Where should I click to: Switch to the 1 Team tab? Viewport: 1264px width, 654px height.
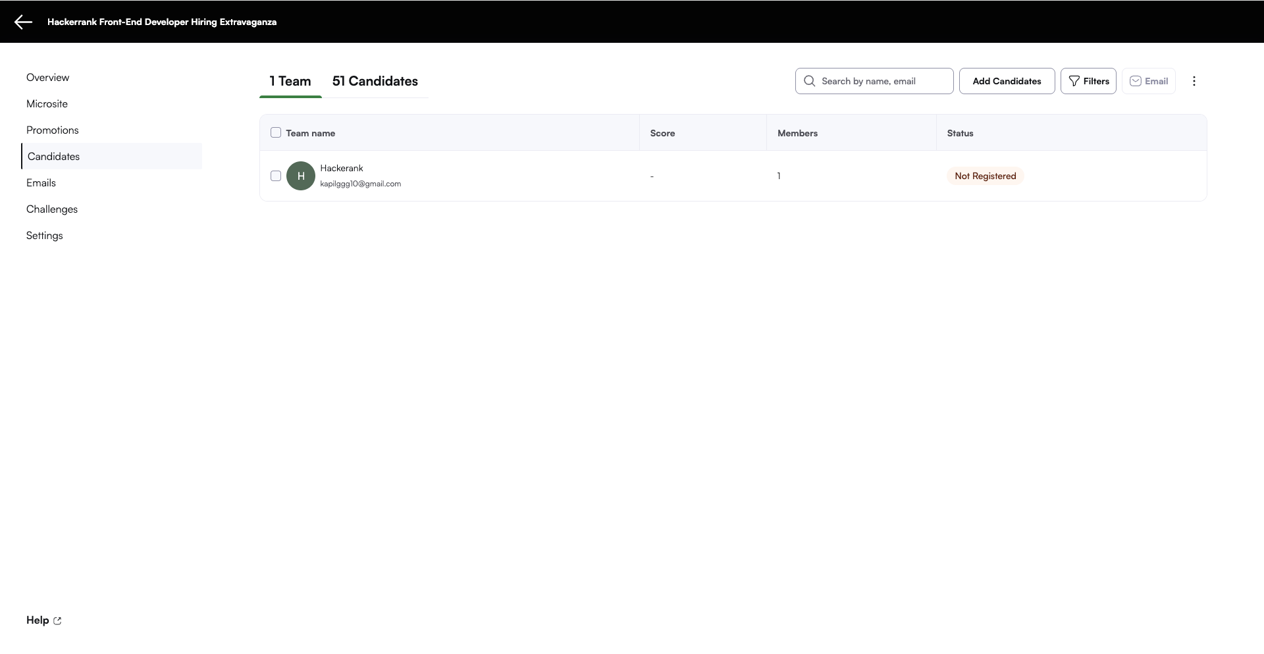[x=290, y=81]
